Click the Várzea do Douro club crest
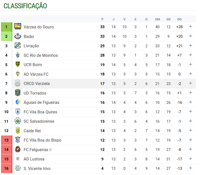 click(18, 27)
